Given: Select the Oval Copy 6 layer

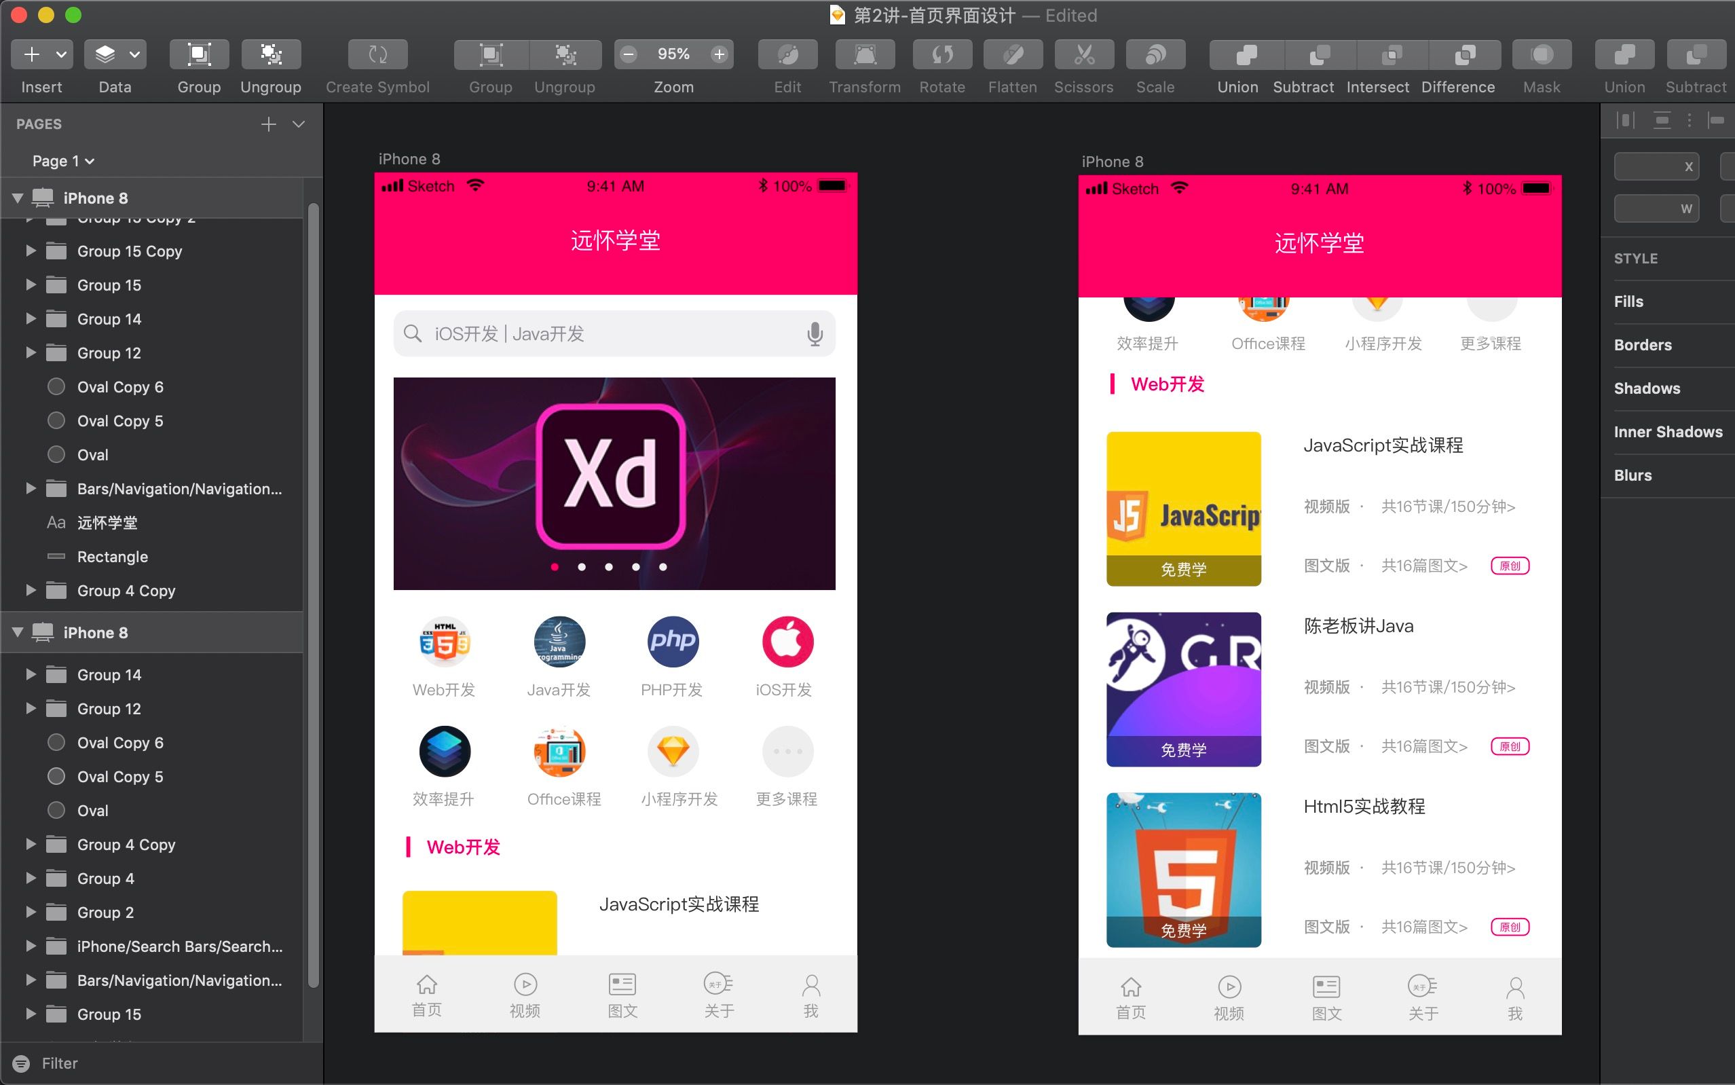Looking at the screenshot, I should point(119,388).
